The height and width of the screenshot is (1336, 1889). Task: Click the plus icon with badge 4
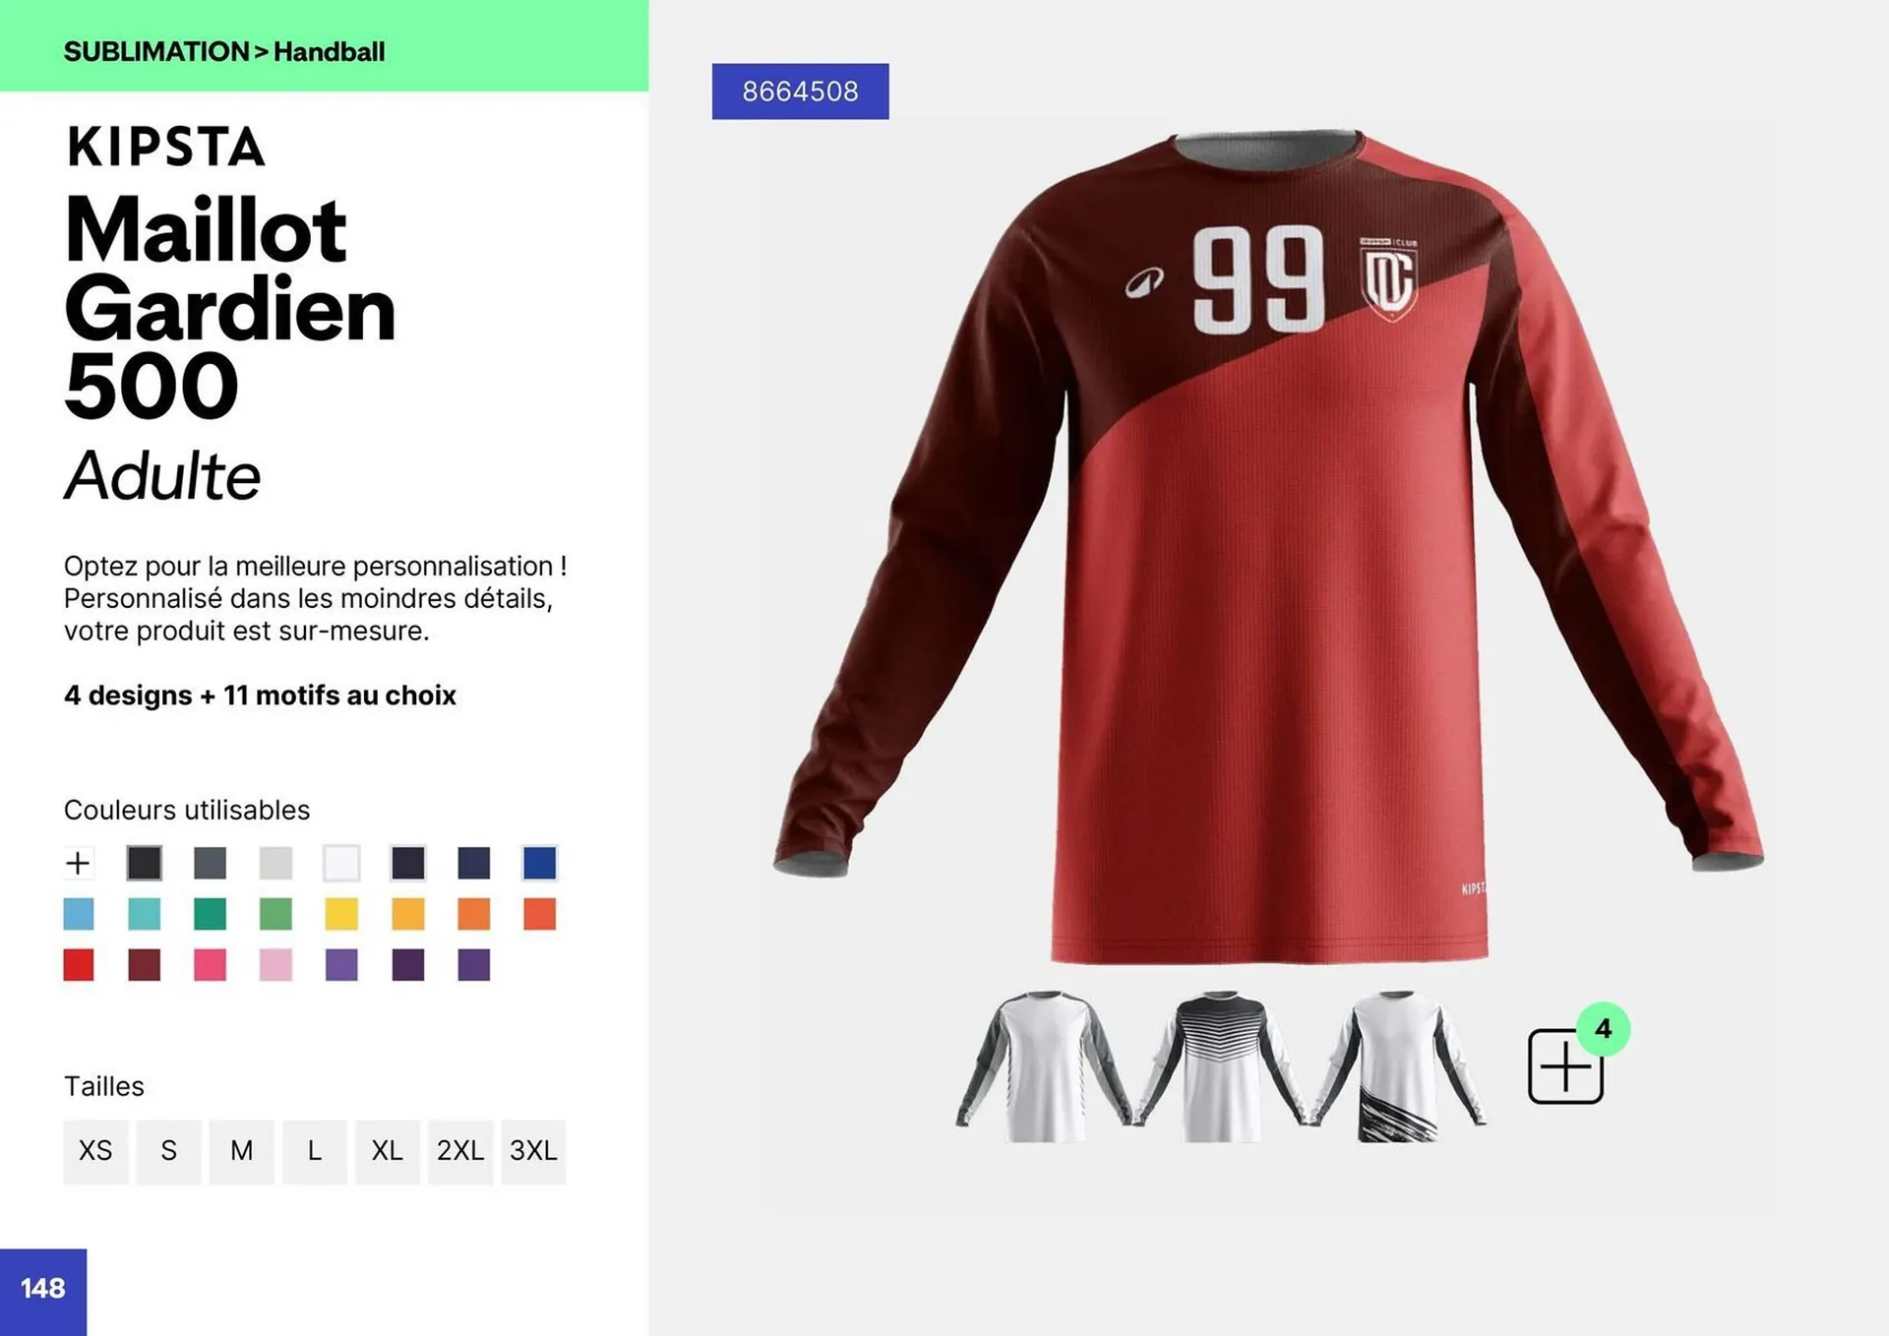(x=1565, y=1066)
